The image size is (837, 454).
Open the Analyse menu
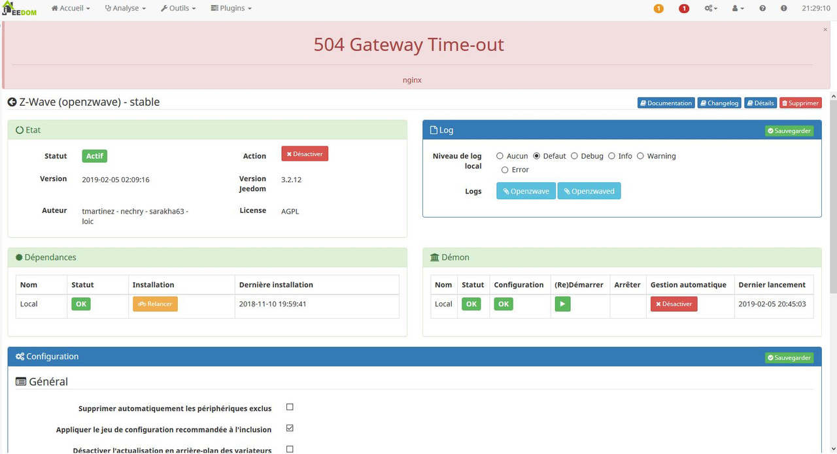pyautogui.click(x=126, y=8)
